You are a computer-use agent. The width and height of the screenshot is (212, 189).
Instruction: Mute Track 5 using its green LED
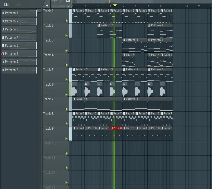[66, 80]
